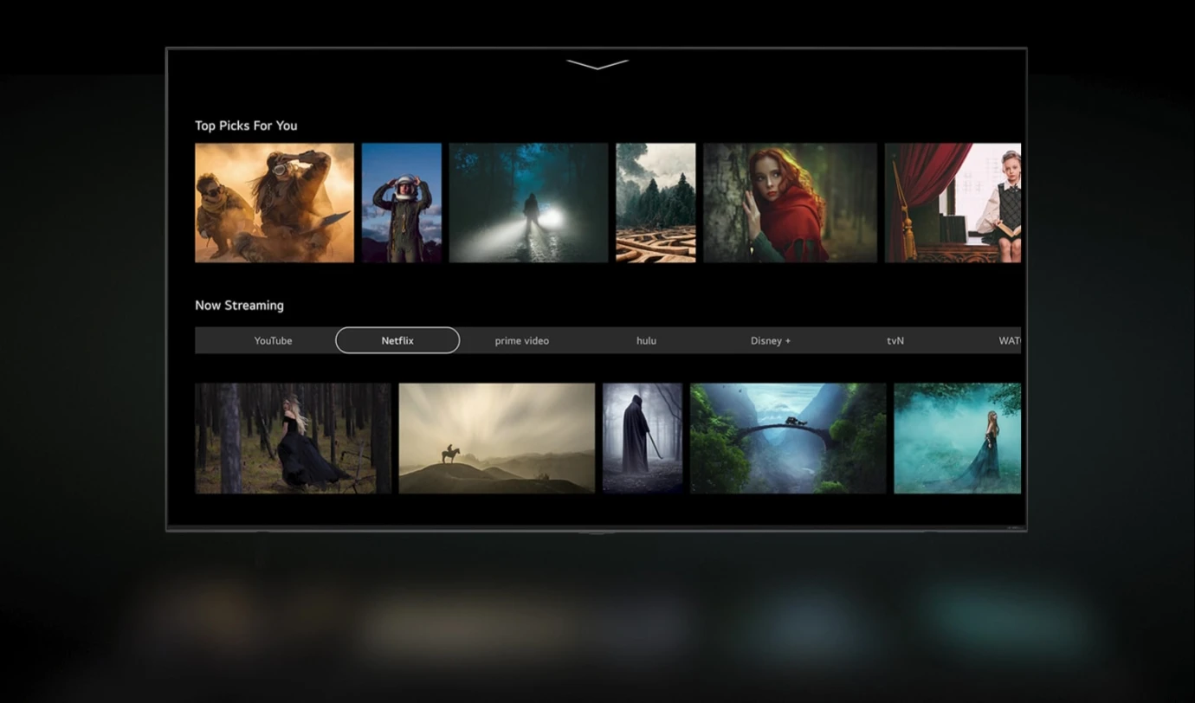Collapse the panel using the top chevron
This screenshot has height=703, width=1195.
[597, 64]
